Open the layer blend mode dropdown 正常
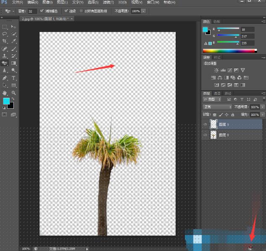 [217, 107]
